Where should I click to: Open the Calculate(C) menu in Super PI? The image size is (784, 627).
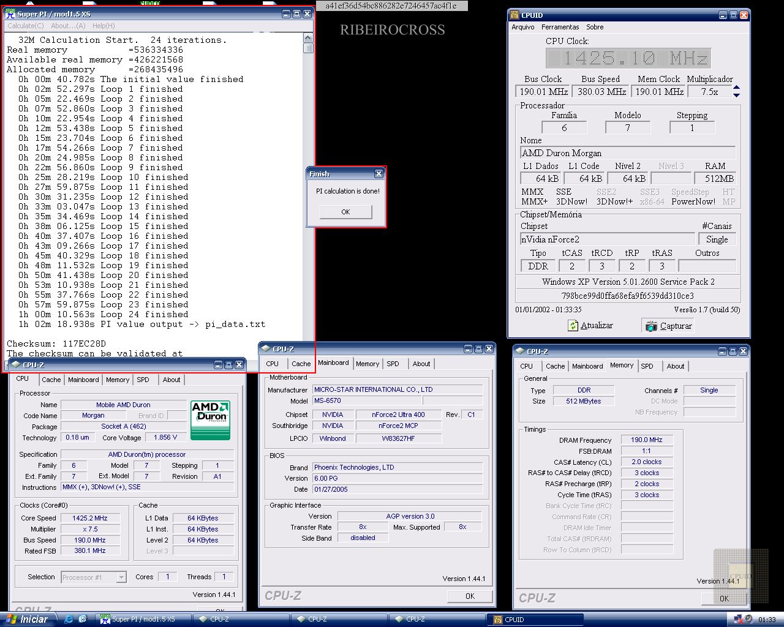[x=25, y=26]
